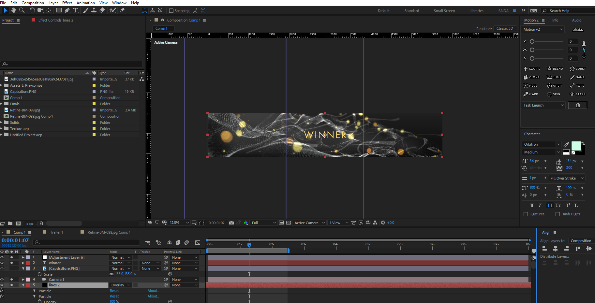This screenshot has height=303, width=595.
Task: Click Reset for the first Particle effect
Action: 114,291
